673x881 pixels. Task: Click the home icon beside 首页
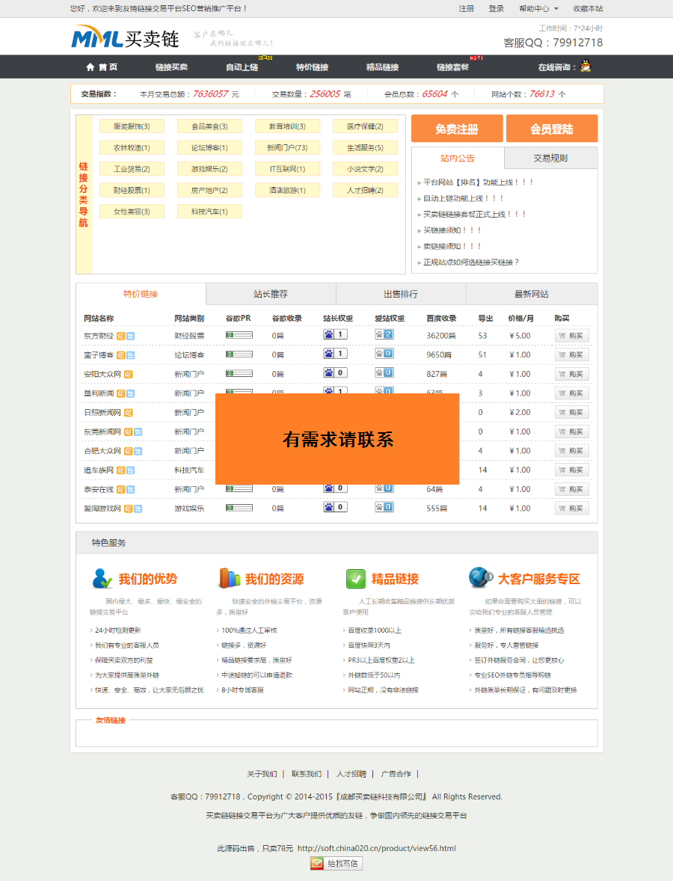tap(90, 67)
